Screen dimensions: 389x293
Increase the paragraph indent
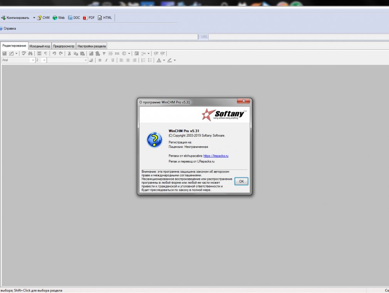tap(163, 54)
